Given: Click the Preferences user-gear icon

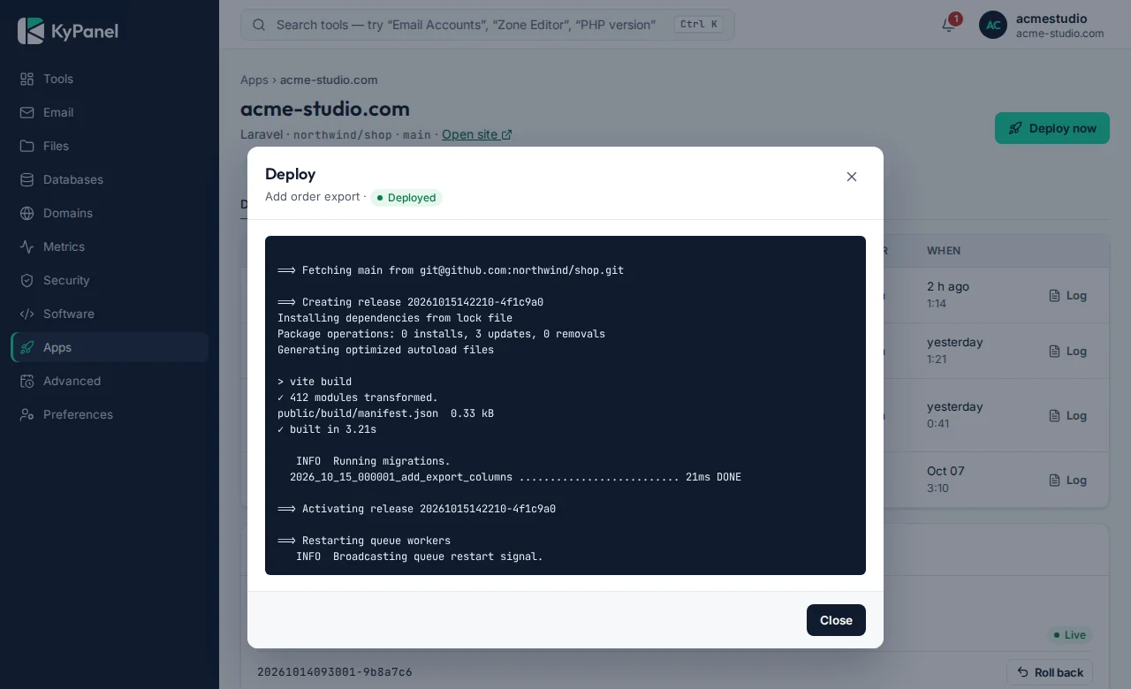Looking at the screenshot, I should coord(27,414).
